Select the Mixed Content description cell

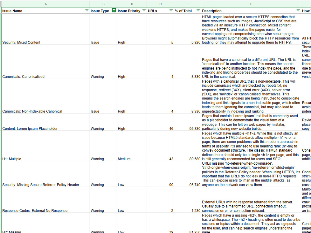point(251,29)
